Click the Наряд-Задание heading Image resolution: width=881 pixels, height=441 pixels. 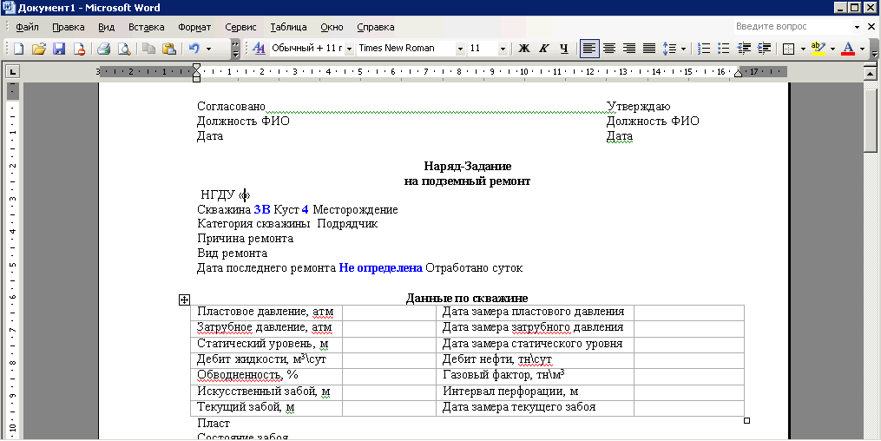(468, 167)
